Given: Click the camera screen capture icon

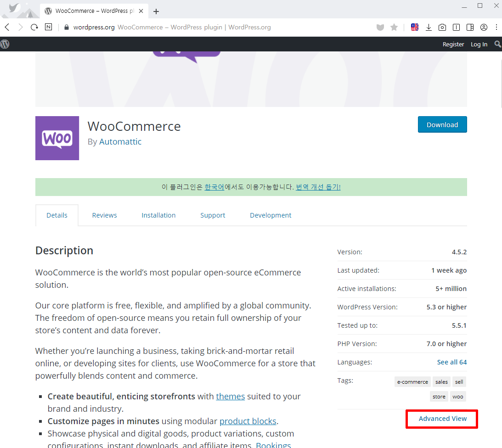Looking at the screenshot, I should (x=442, y=28).
